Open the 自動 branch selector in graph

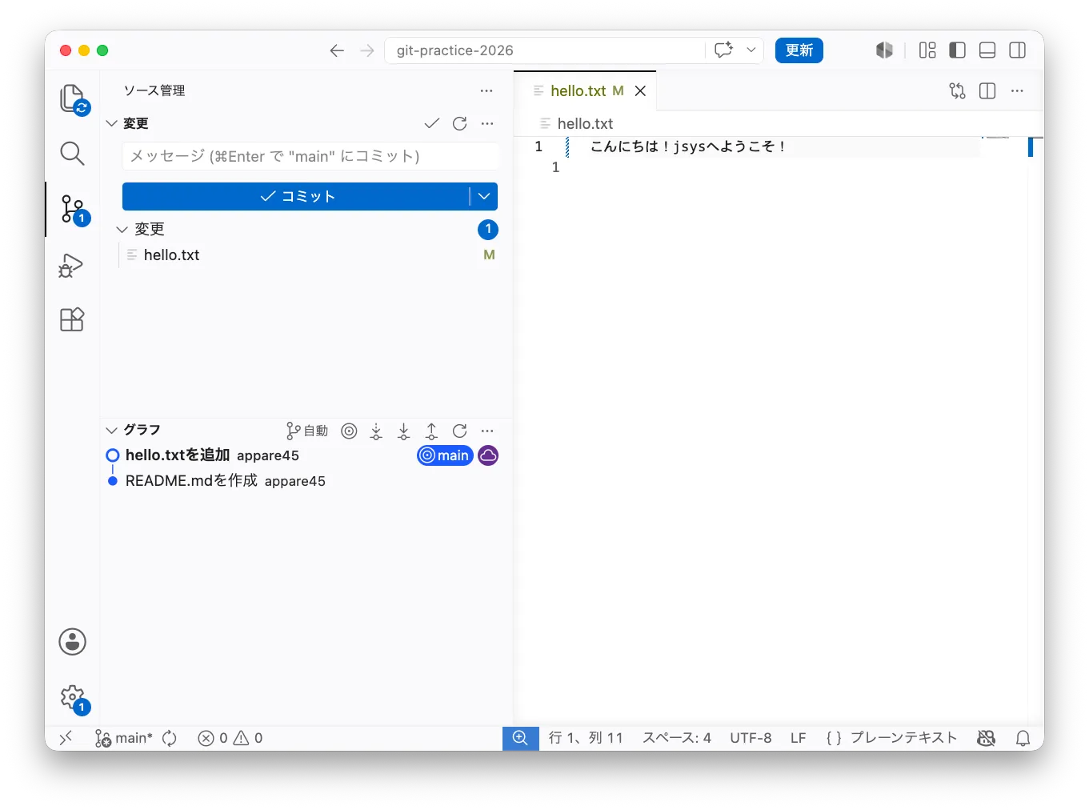point(307,431)
